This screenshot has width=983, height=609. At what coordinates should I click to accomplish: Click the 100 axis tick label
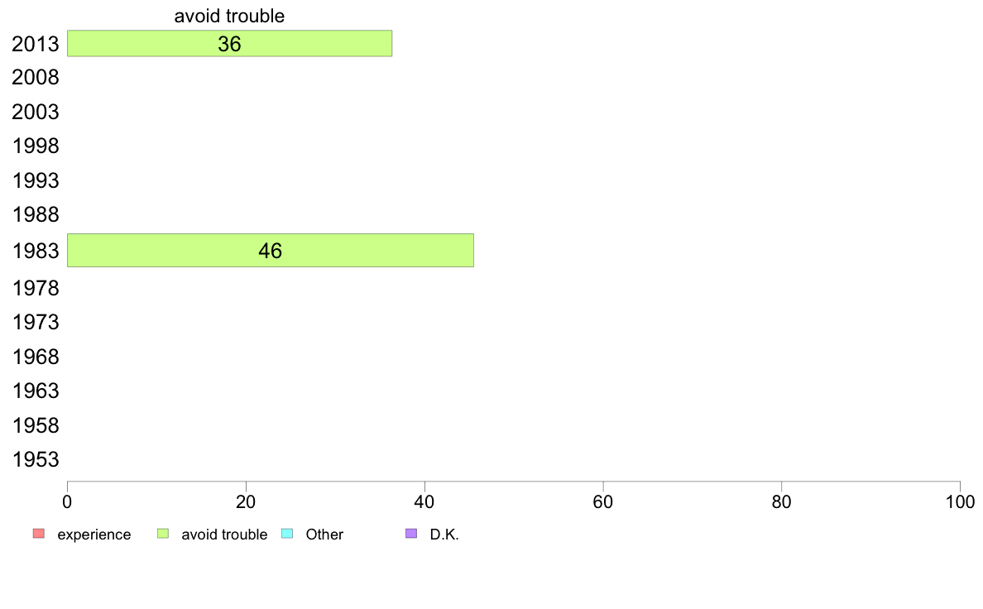(x=960, y=501)
